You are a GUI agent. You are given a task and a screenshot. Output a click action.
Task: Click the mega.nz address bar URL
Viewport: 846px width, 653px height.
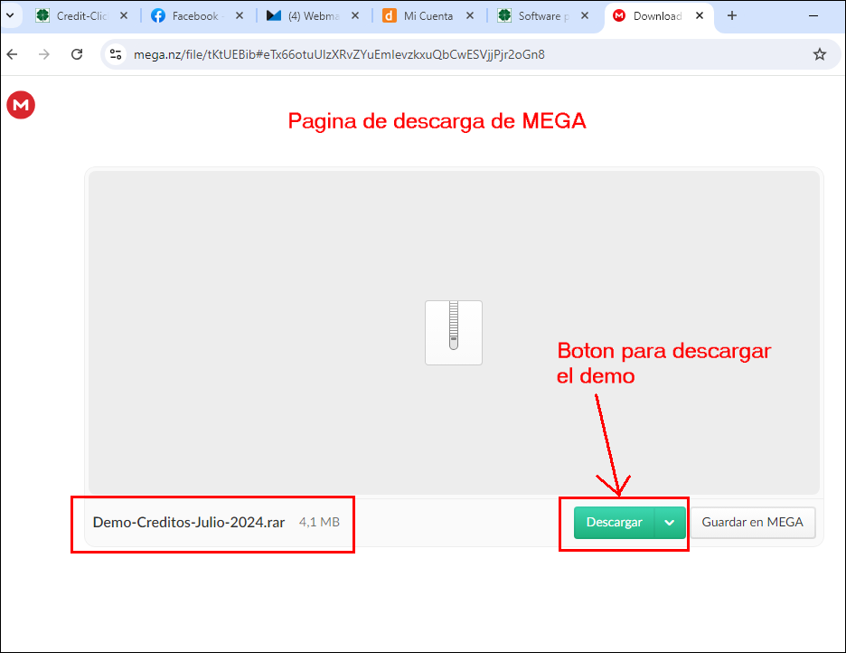pos(339,54)
